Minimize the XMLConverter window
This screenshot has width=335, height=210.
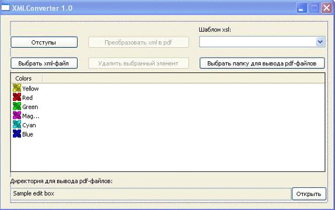302,8
